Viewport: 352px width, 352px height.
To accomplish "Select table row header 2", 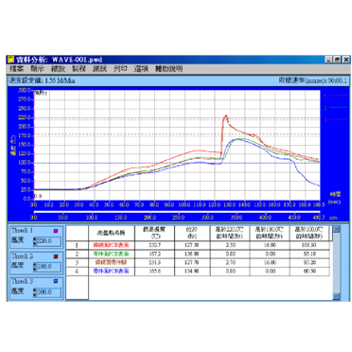I will (x=78, y=254).
